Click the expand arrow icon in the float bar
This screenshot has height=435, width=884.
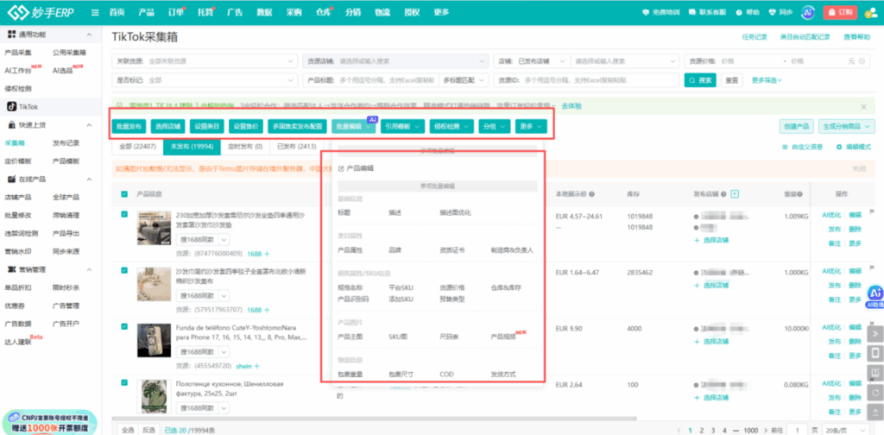coord(875,333)
